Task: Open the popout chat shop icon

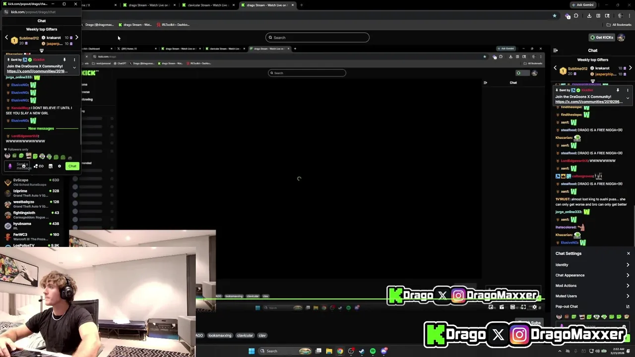Action: pos(50,166)
